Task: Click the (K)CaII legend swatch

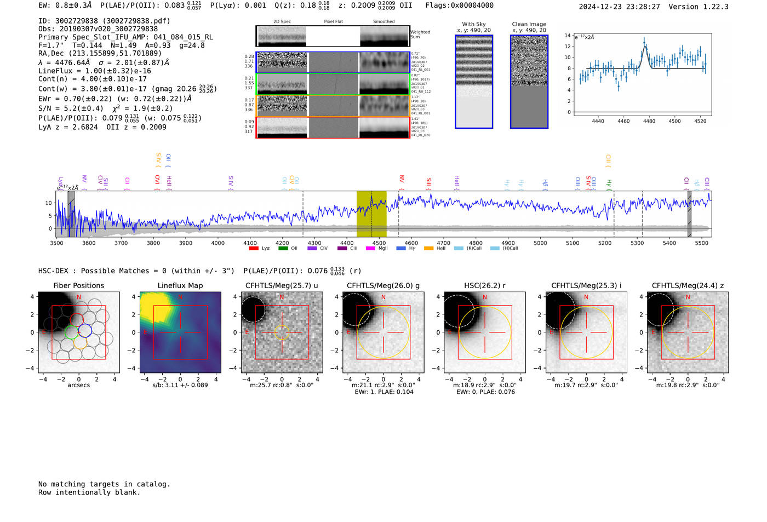Action: 459,249
